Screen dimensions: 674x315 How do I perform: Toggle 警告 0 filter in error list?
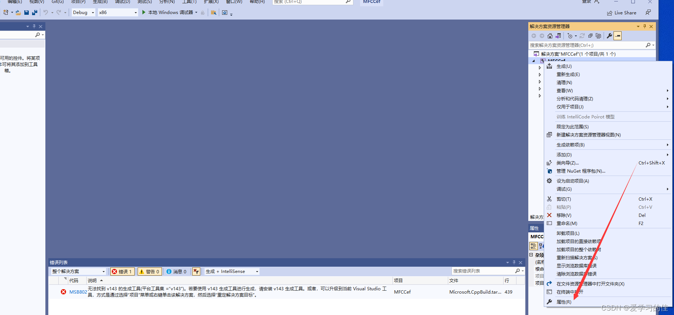[x=149, y=271]
